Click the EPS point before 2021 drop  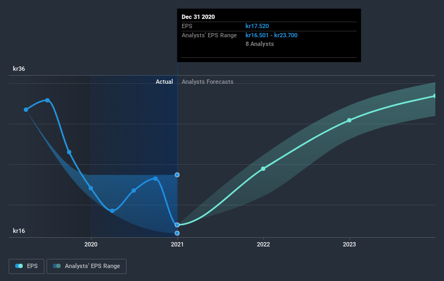tap(155, 178)
